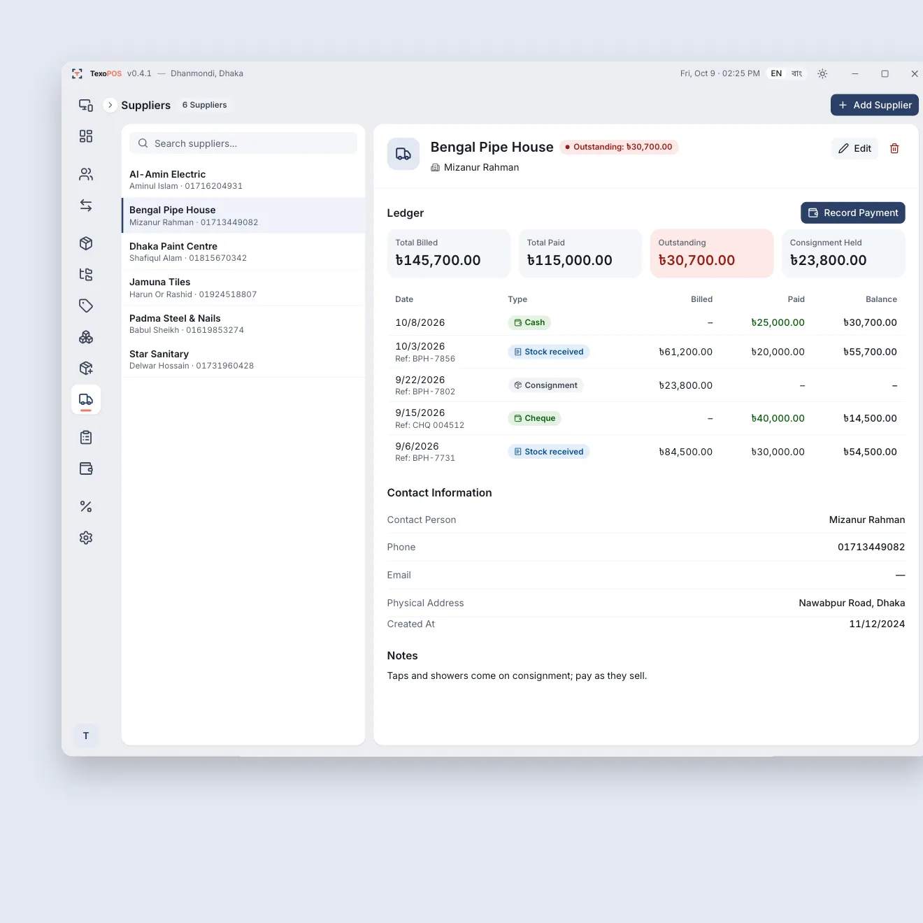Select the Jamuna Tiles supplier

click(243, 288)
